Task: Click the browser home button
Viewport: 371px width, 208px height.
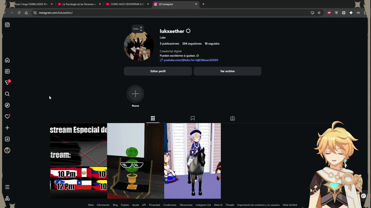Action: pyautogui.click(x=26, y=13)
